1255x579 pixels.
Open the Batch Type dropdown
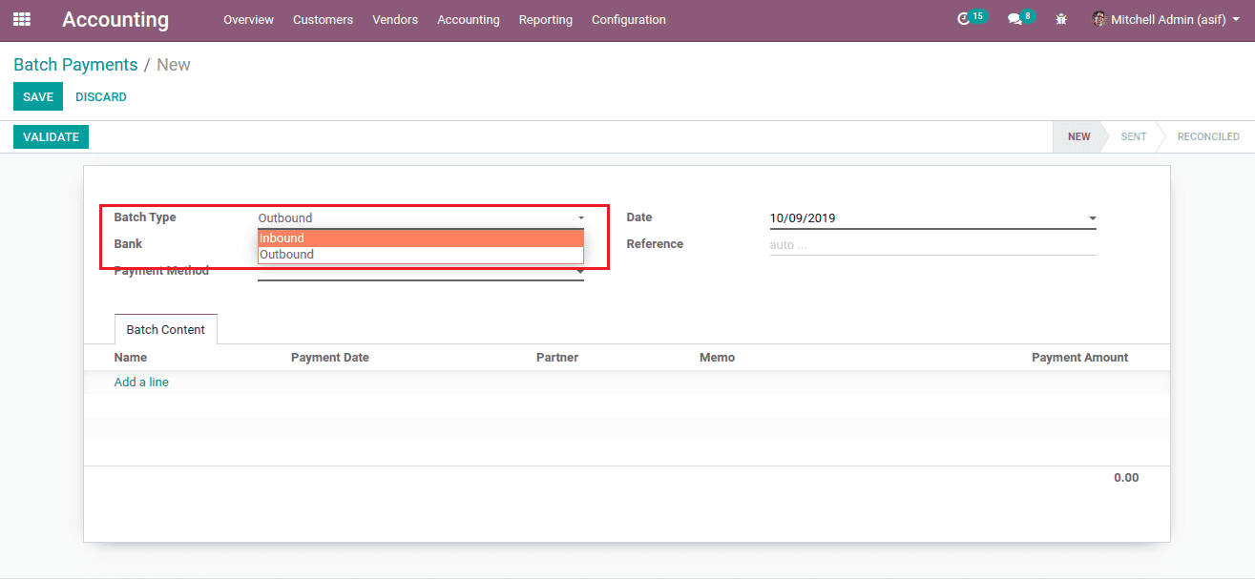[x=421, y=218]
